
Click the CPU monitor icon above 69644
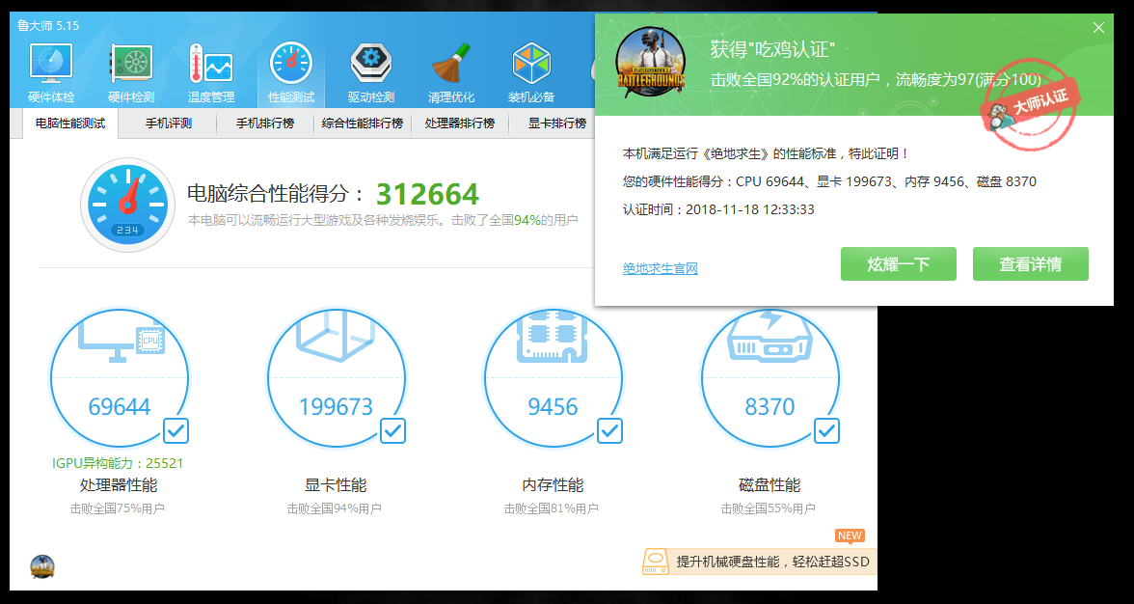pos(121,342)
